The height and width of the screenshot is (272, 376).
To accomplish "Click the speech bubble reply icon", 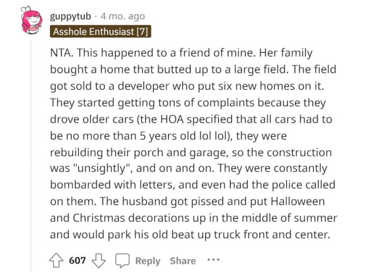I will click(x=122, y=260).
